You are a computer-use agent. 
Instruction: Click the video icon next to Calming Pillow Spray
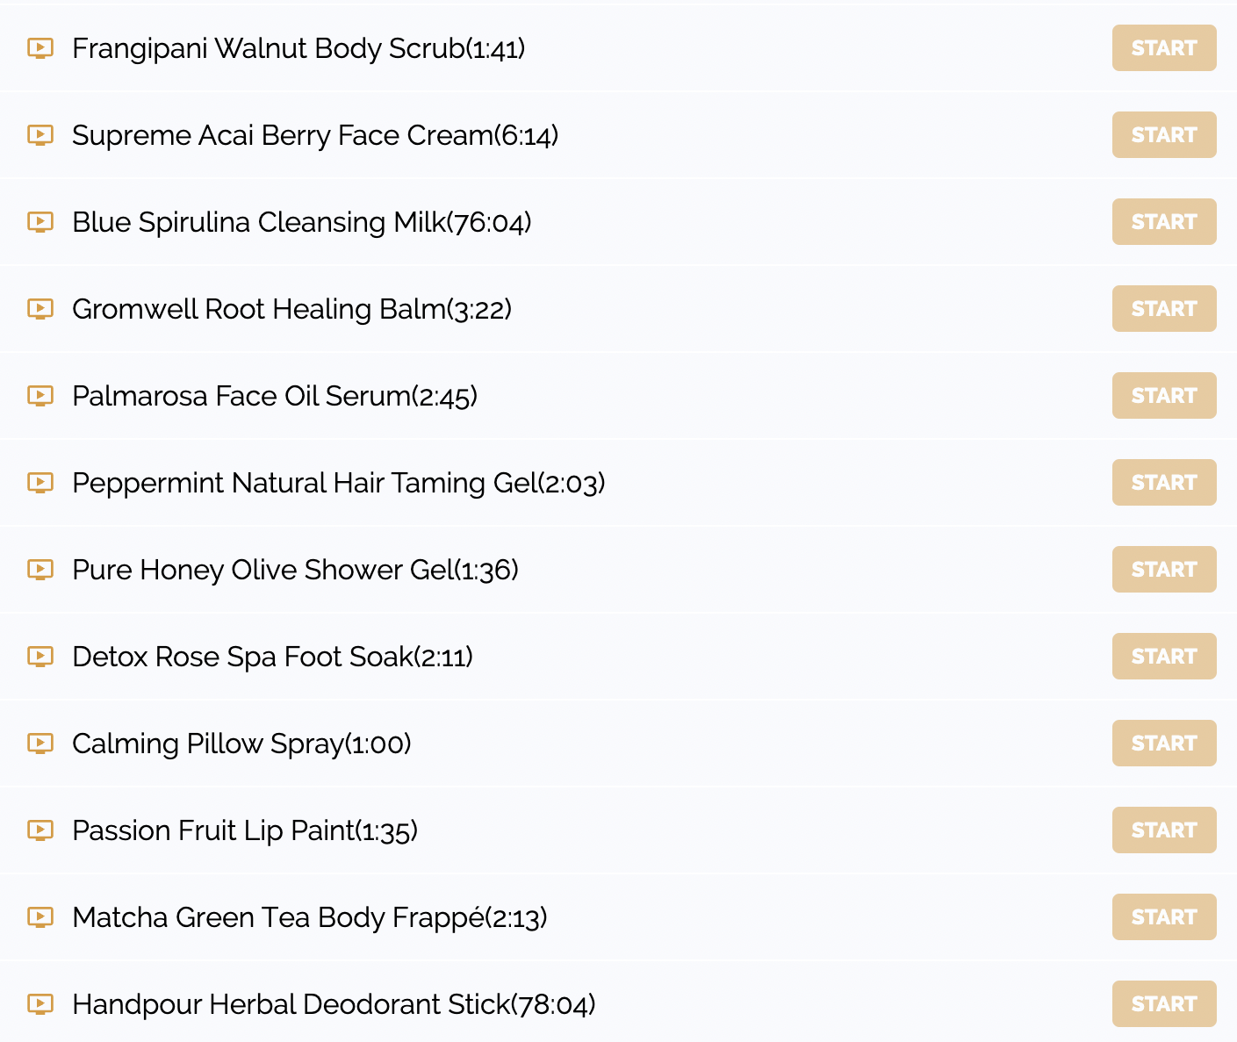(40, 744)
